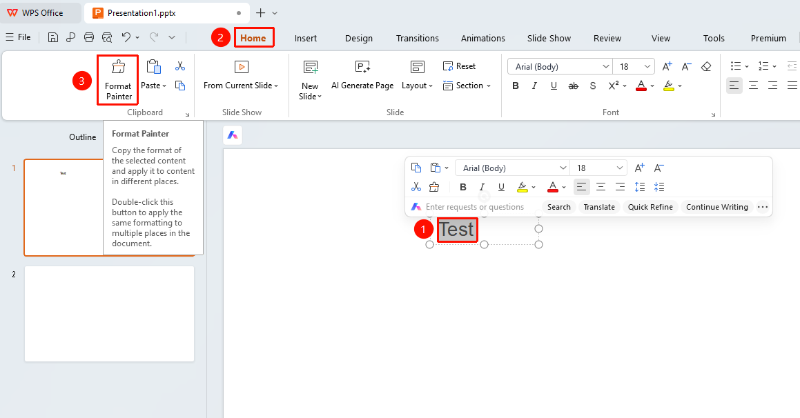Click the Cut scissors icon in the ribbon Clipboard group
The image size is (800, 418).
[180, 66]
